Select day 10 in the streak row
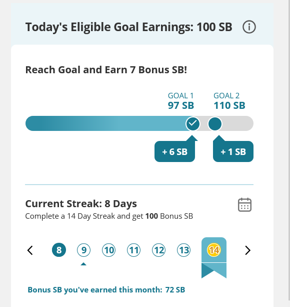Image resolution: width=290 pixels, height=307 pixels. [108, 250]
